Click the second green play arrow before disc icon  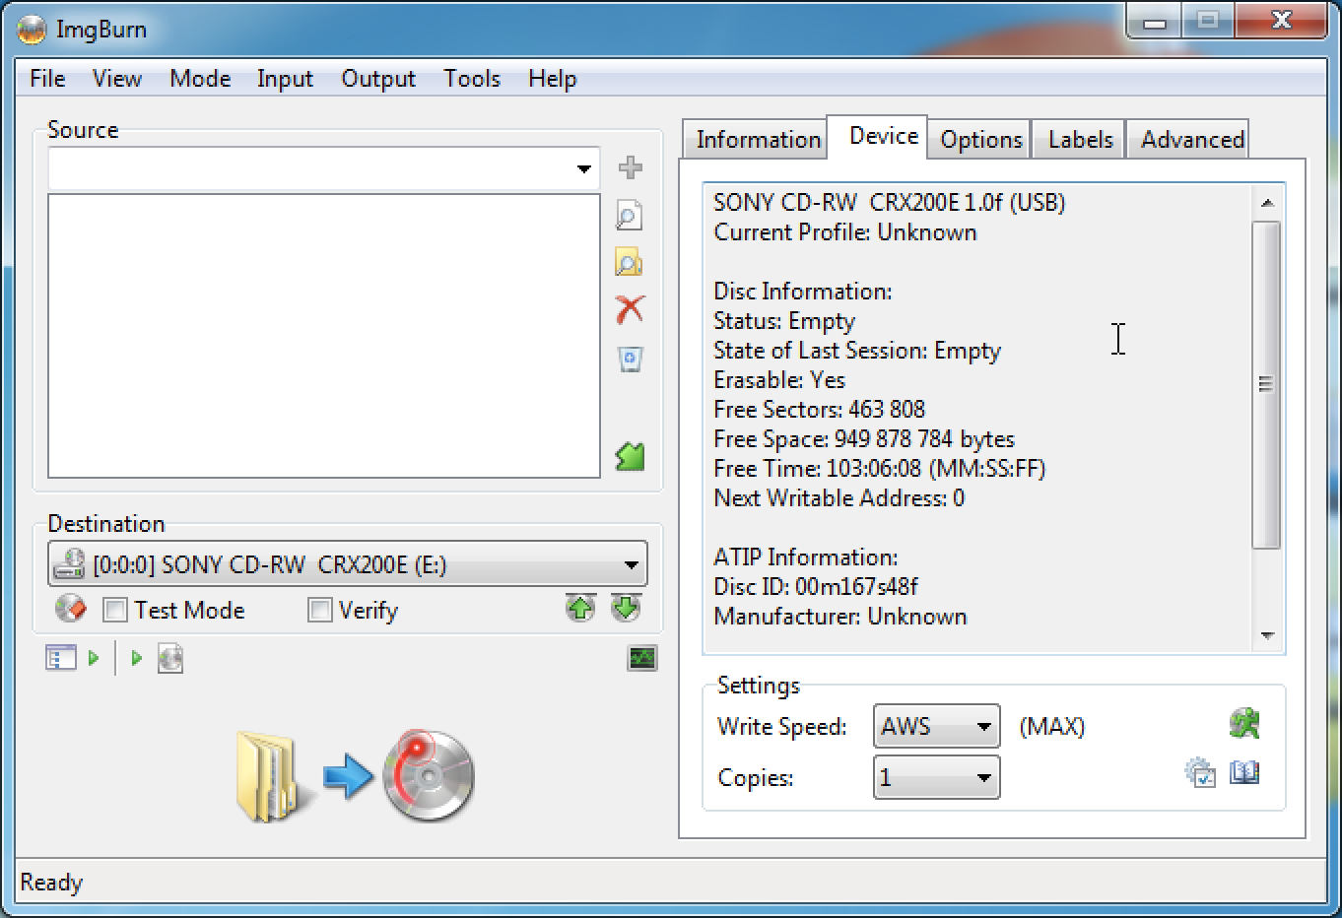(136, 658)
